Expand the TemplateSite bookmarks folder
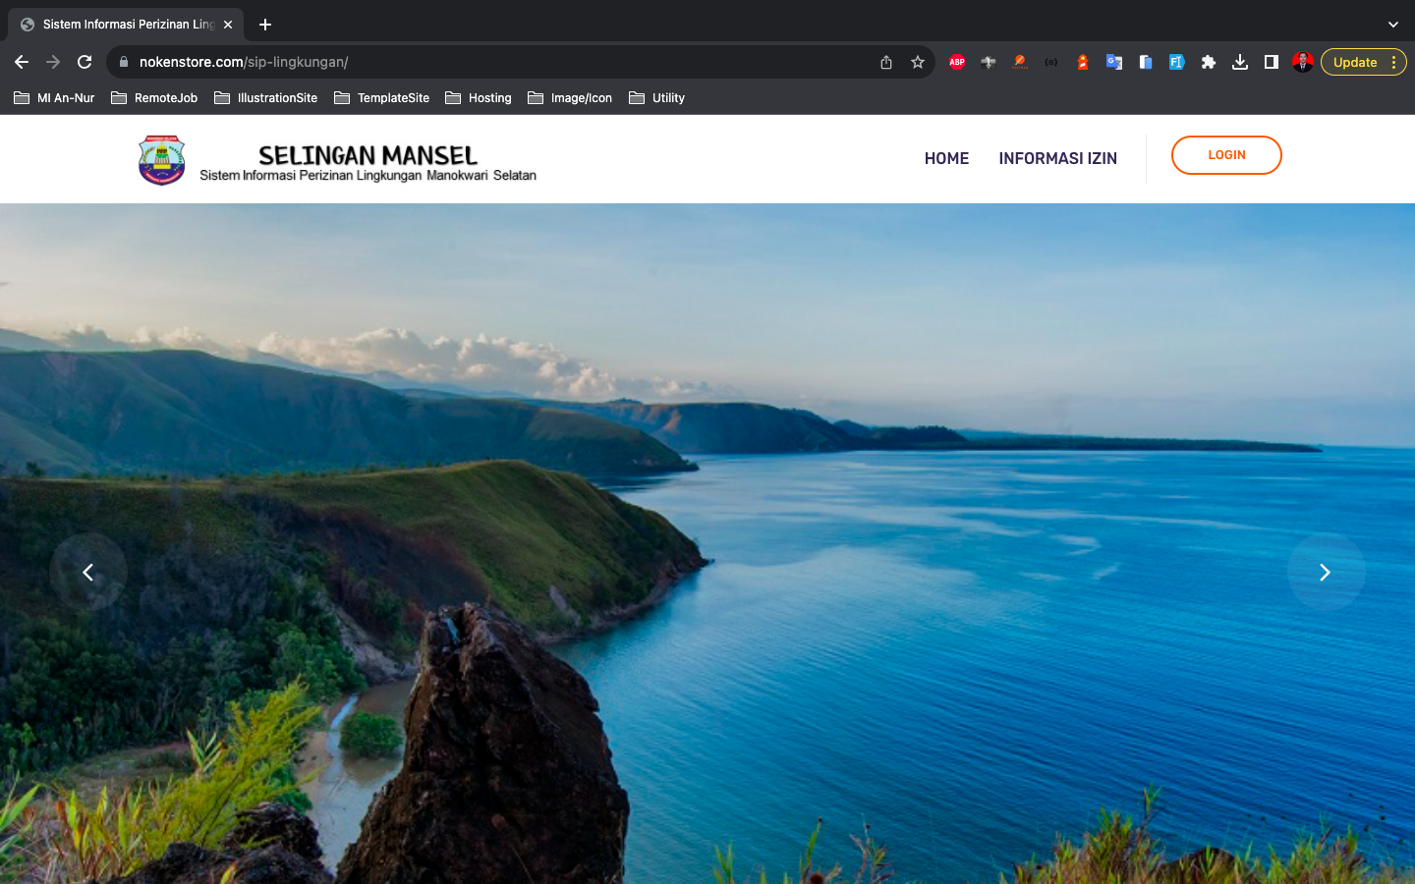This screenshot has width=1415, height=884. (x=382, y=98)
